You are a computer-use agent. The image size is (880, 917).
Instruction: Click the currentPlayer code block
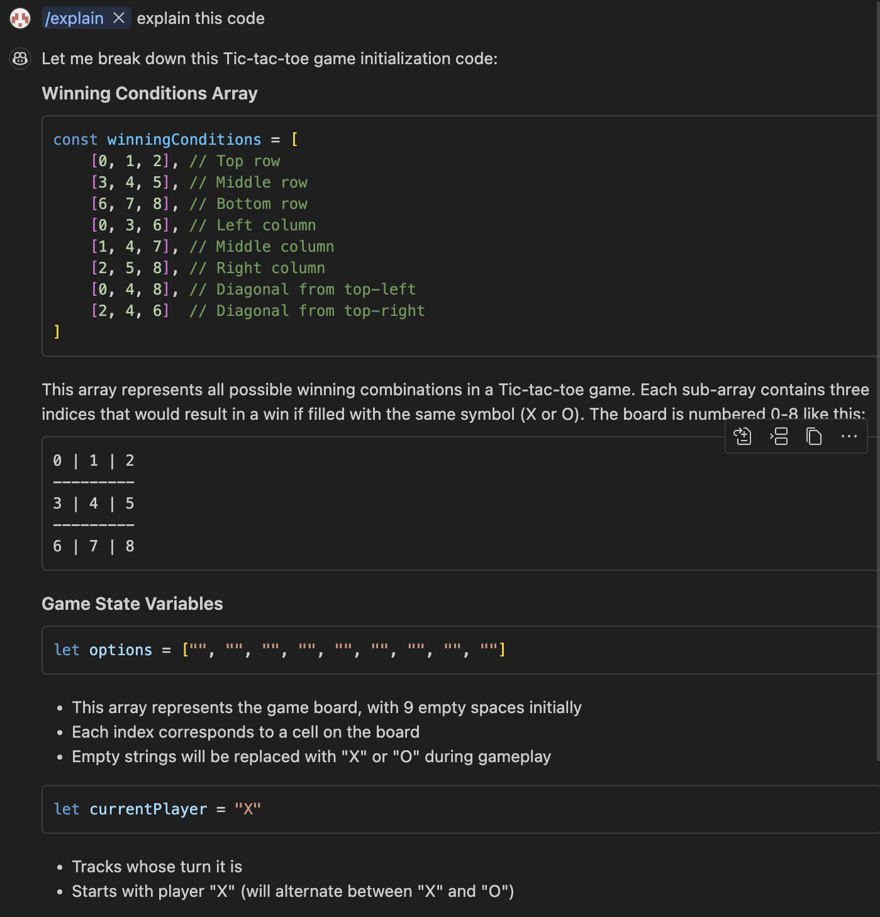pyautogui.click(x=440, y=809)
